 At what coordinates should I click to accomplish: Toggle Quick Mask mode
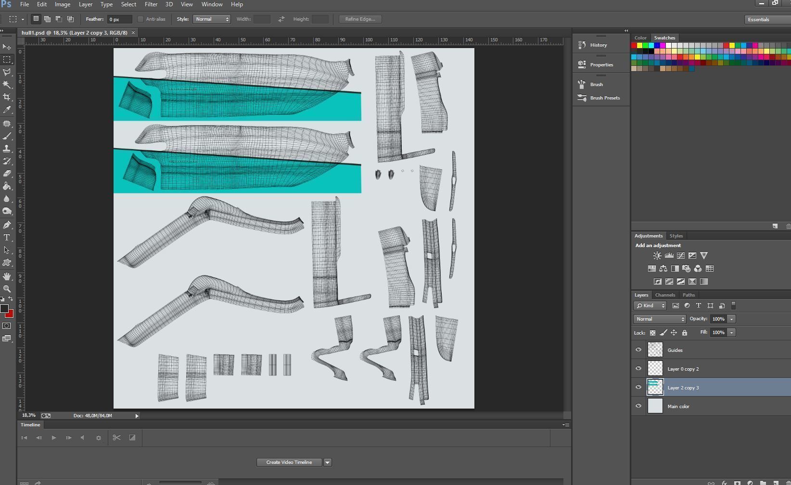coord(7,326)
